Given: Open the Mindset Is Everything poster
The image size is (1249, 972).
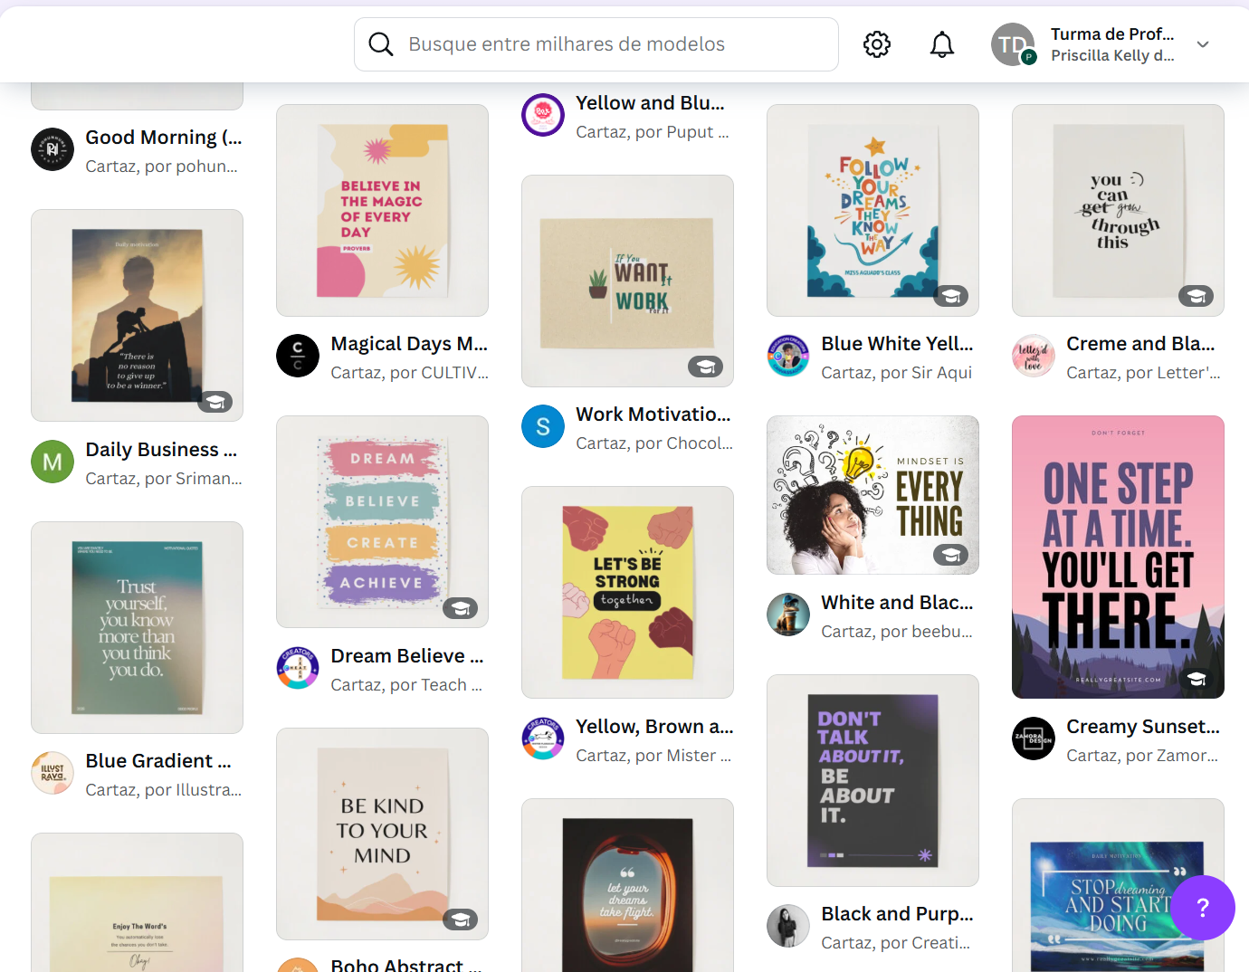Looking at the screenshot, I should 872,495.
